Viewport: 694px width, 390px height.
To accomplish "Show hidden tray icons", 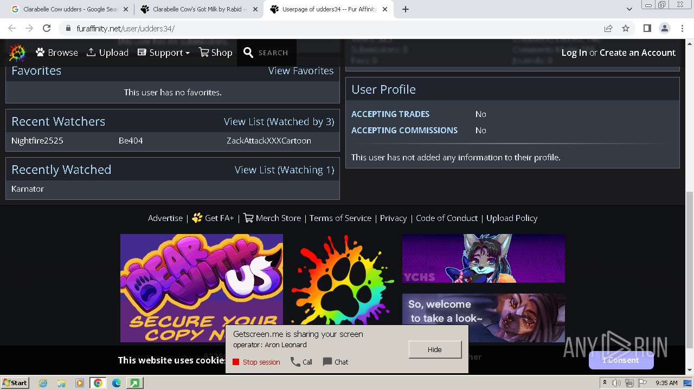I will 605,382.
